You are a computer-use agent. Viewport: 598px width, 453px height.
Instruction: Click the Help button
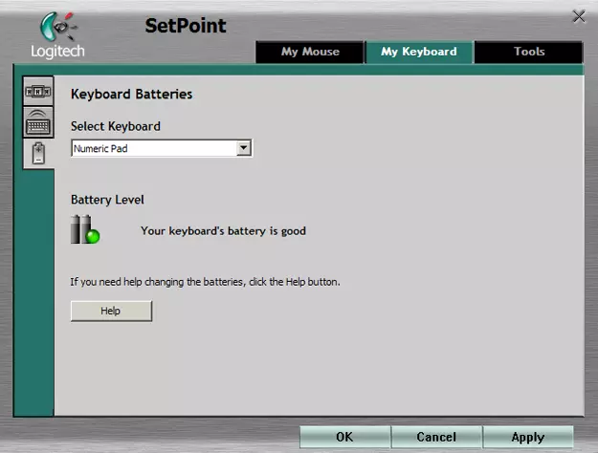pos(111,311)
